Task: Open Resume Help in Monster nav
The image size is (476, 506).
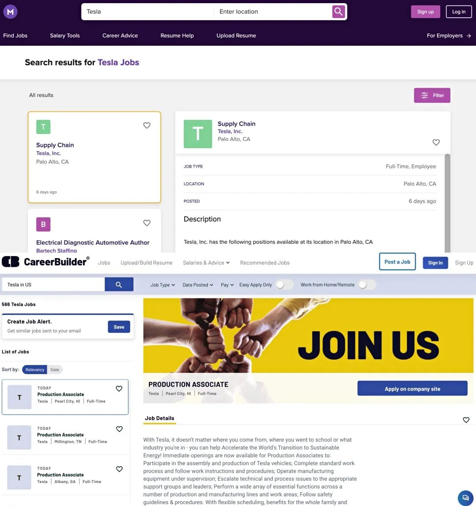Action: (x=177, y=36)
